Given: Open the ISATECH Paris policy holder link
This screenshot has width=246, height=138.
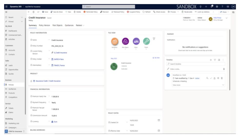Looking at the screenshot, I should [59, 59].
